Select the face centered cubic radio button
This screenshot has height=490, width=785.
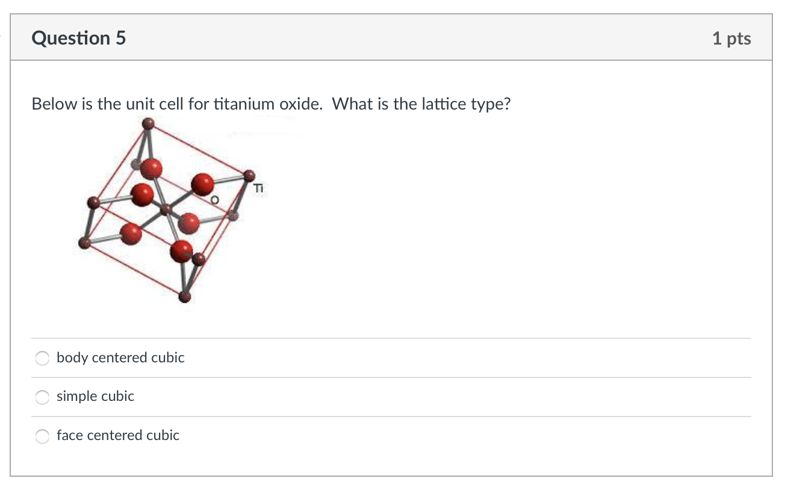click(x=42, y=436)
